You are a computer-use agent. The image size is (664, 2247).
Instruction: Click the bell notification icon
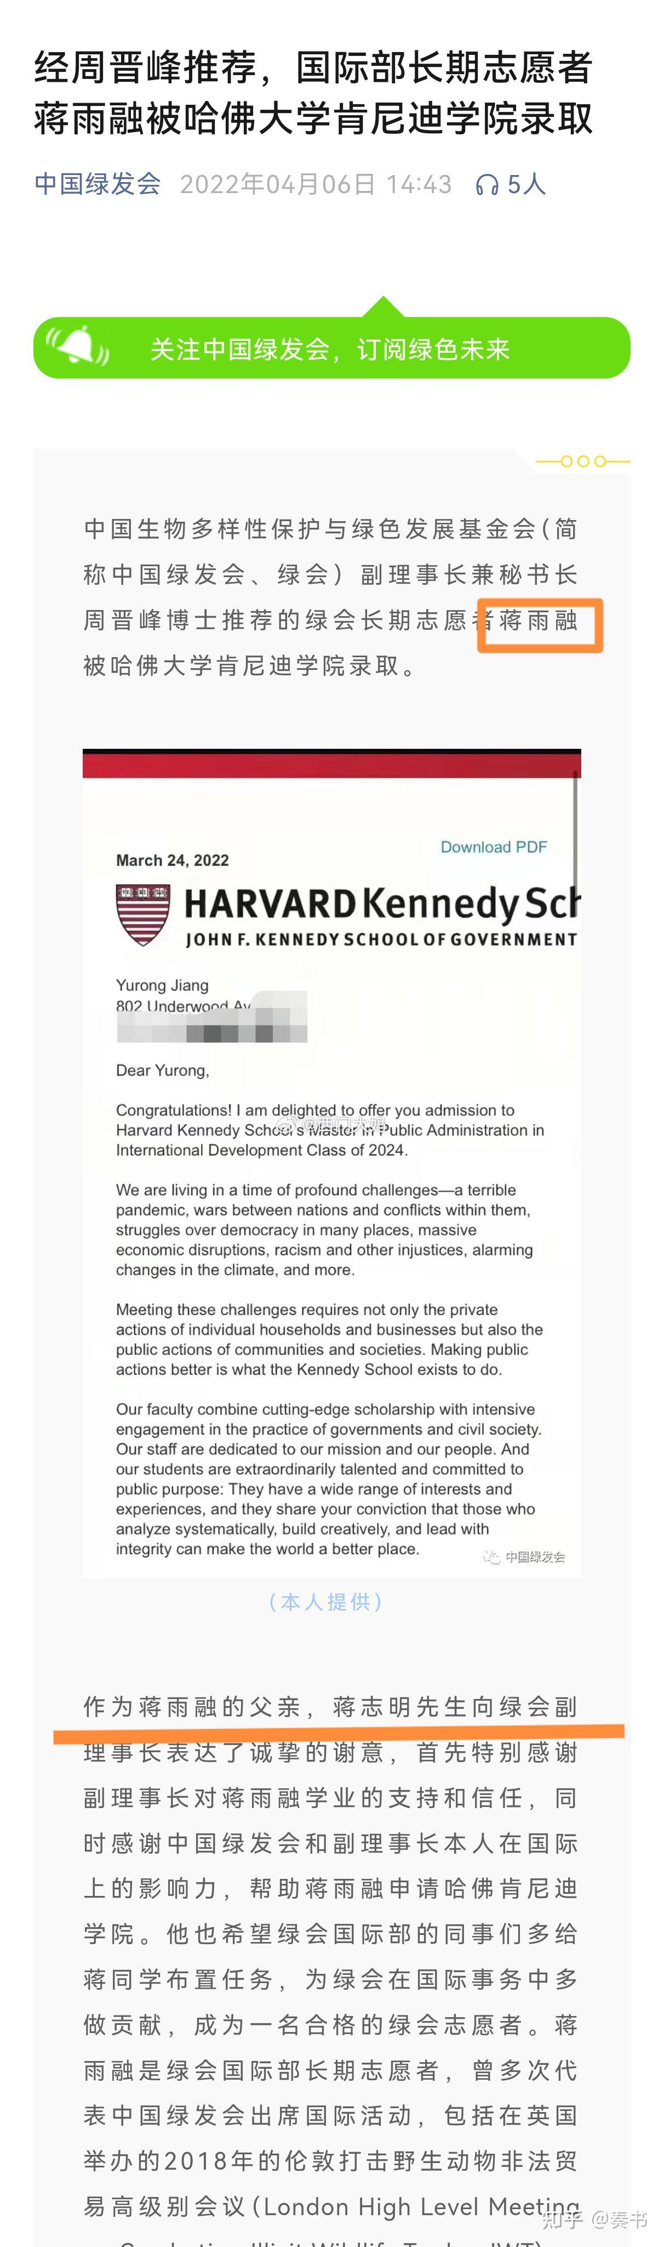coord(78,346)
